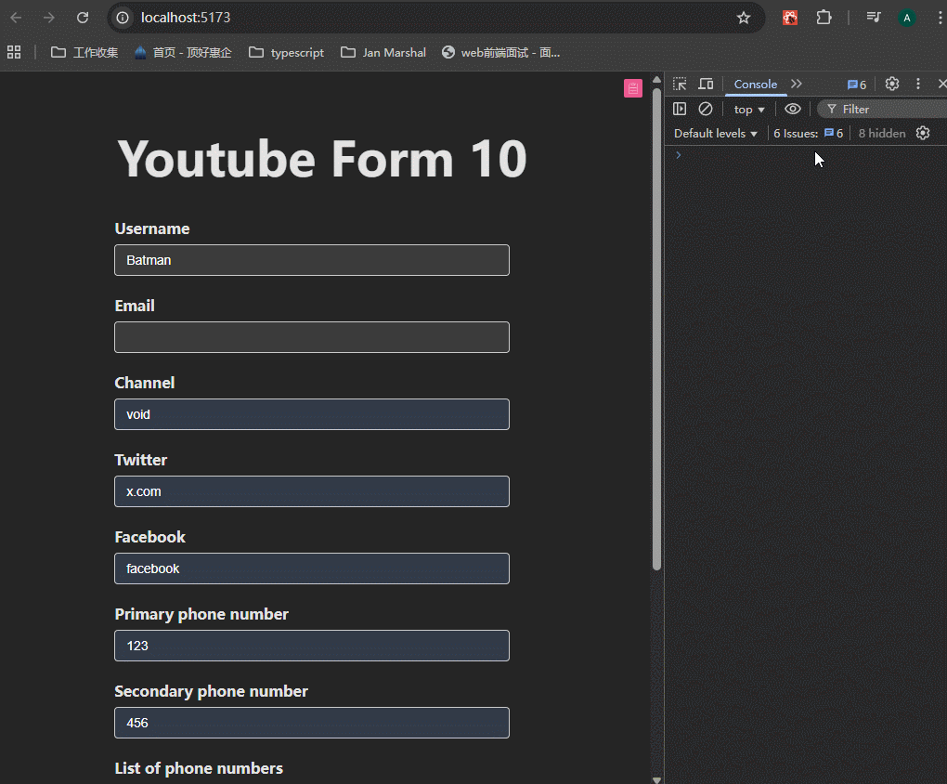Reload the localhost page
947x784 pixels.
point(83,18)
